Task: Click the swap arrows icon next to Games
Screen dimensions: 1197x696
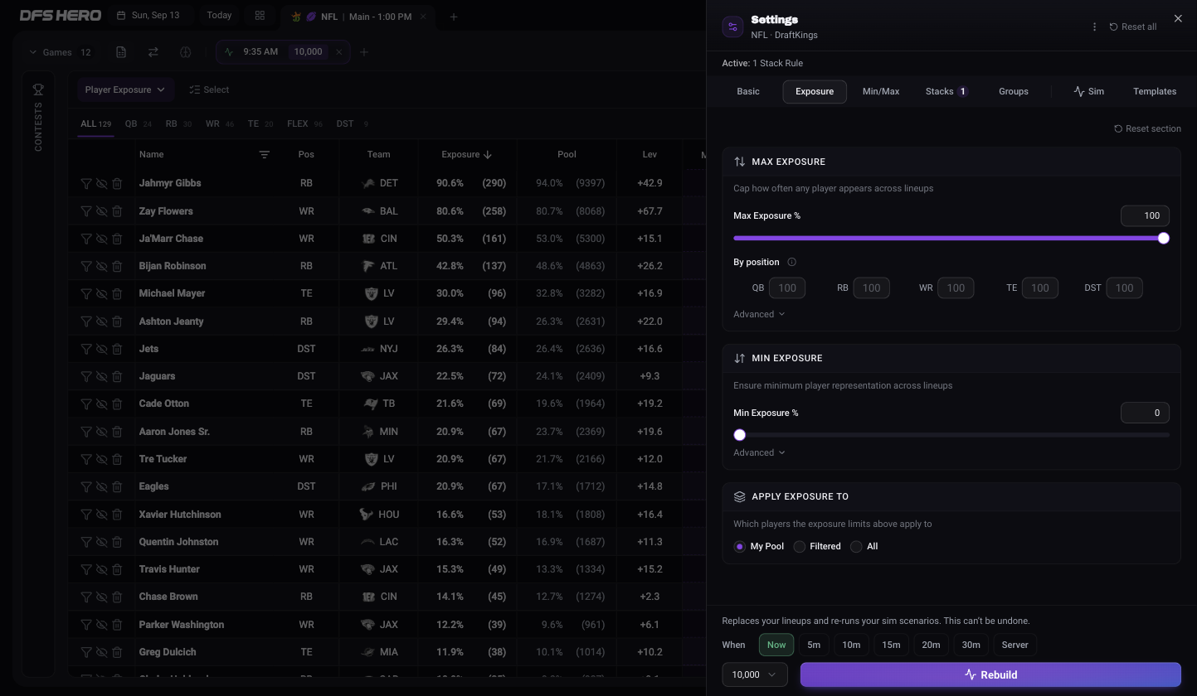Action: tap(153, 52)
